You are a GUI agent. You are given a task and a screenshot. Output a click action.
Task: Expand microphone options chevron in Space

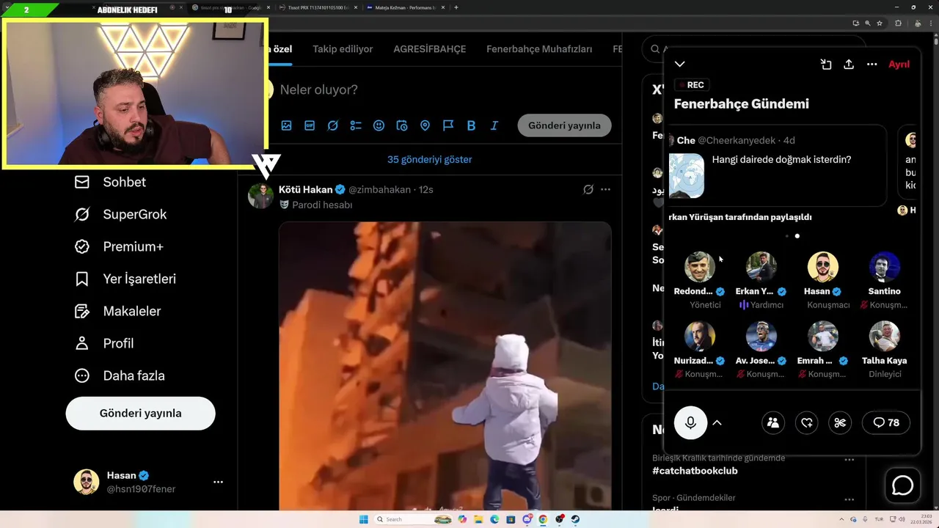click(x=717, y=422)
